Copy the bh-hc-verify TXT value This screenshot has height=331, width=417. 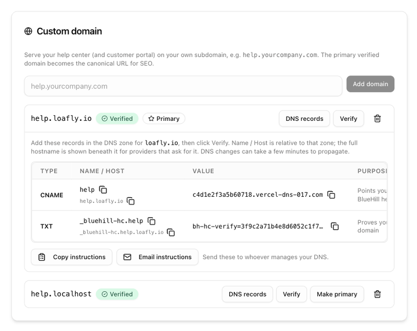[334, 226]
